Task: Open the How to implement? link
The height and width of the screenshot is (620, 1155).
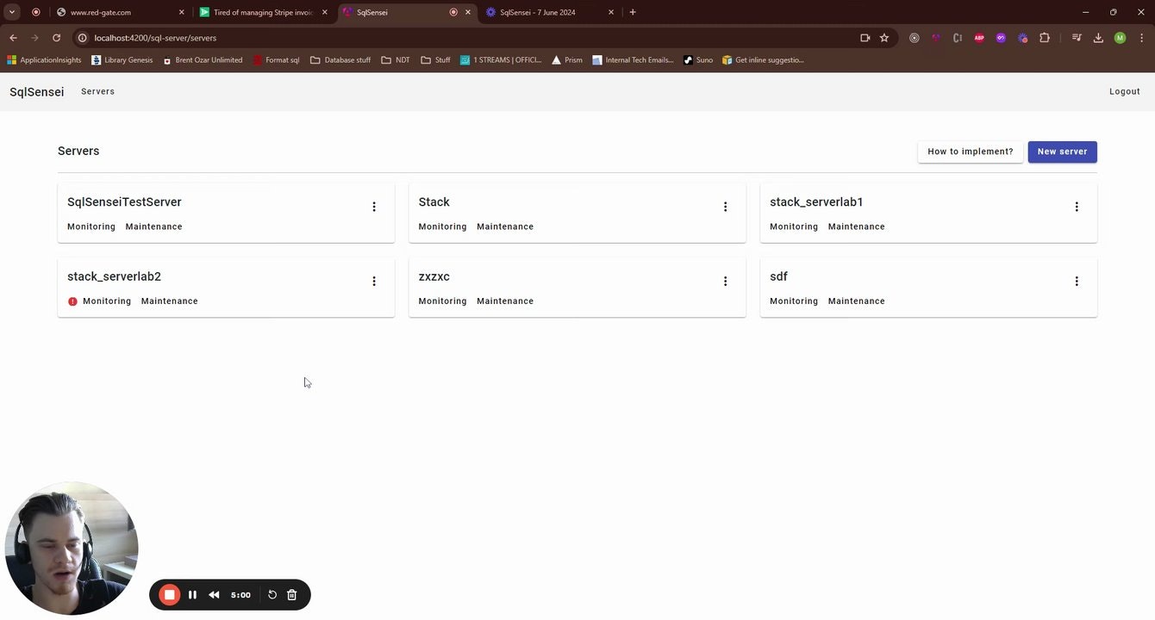Action: [970, 152]
